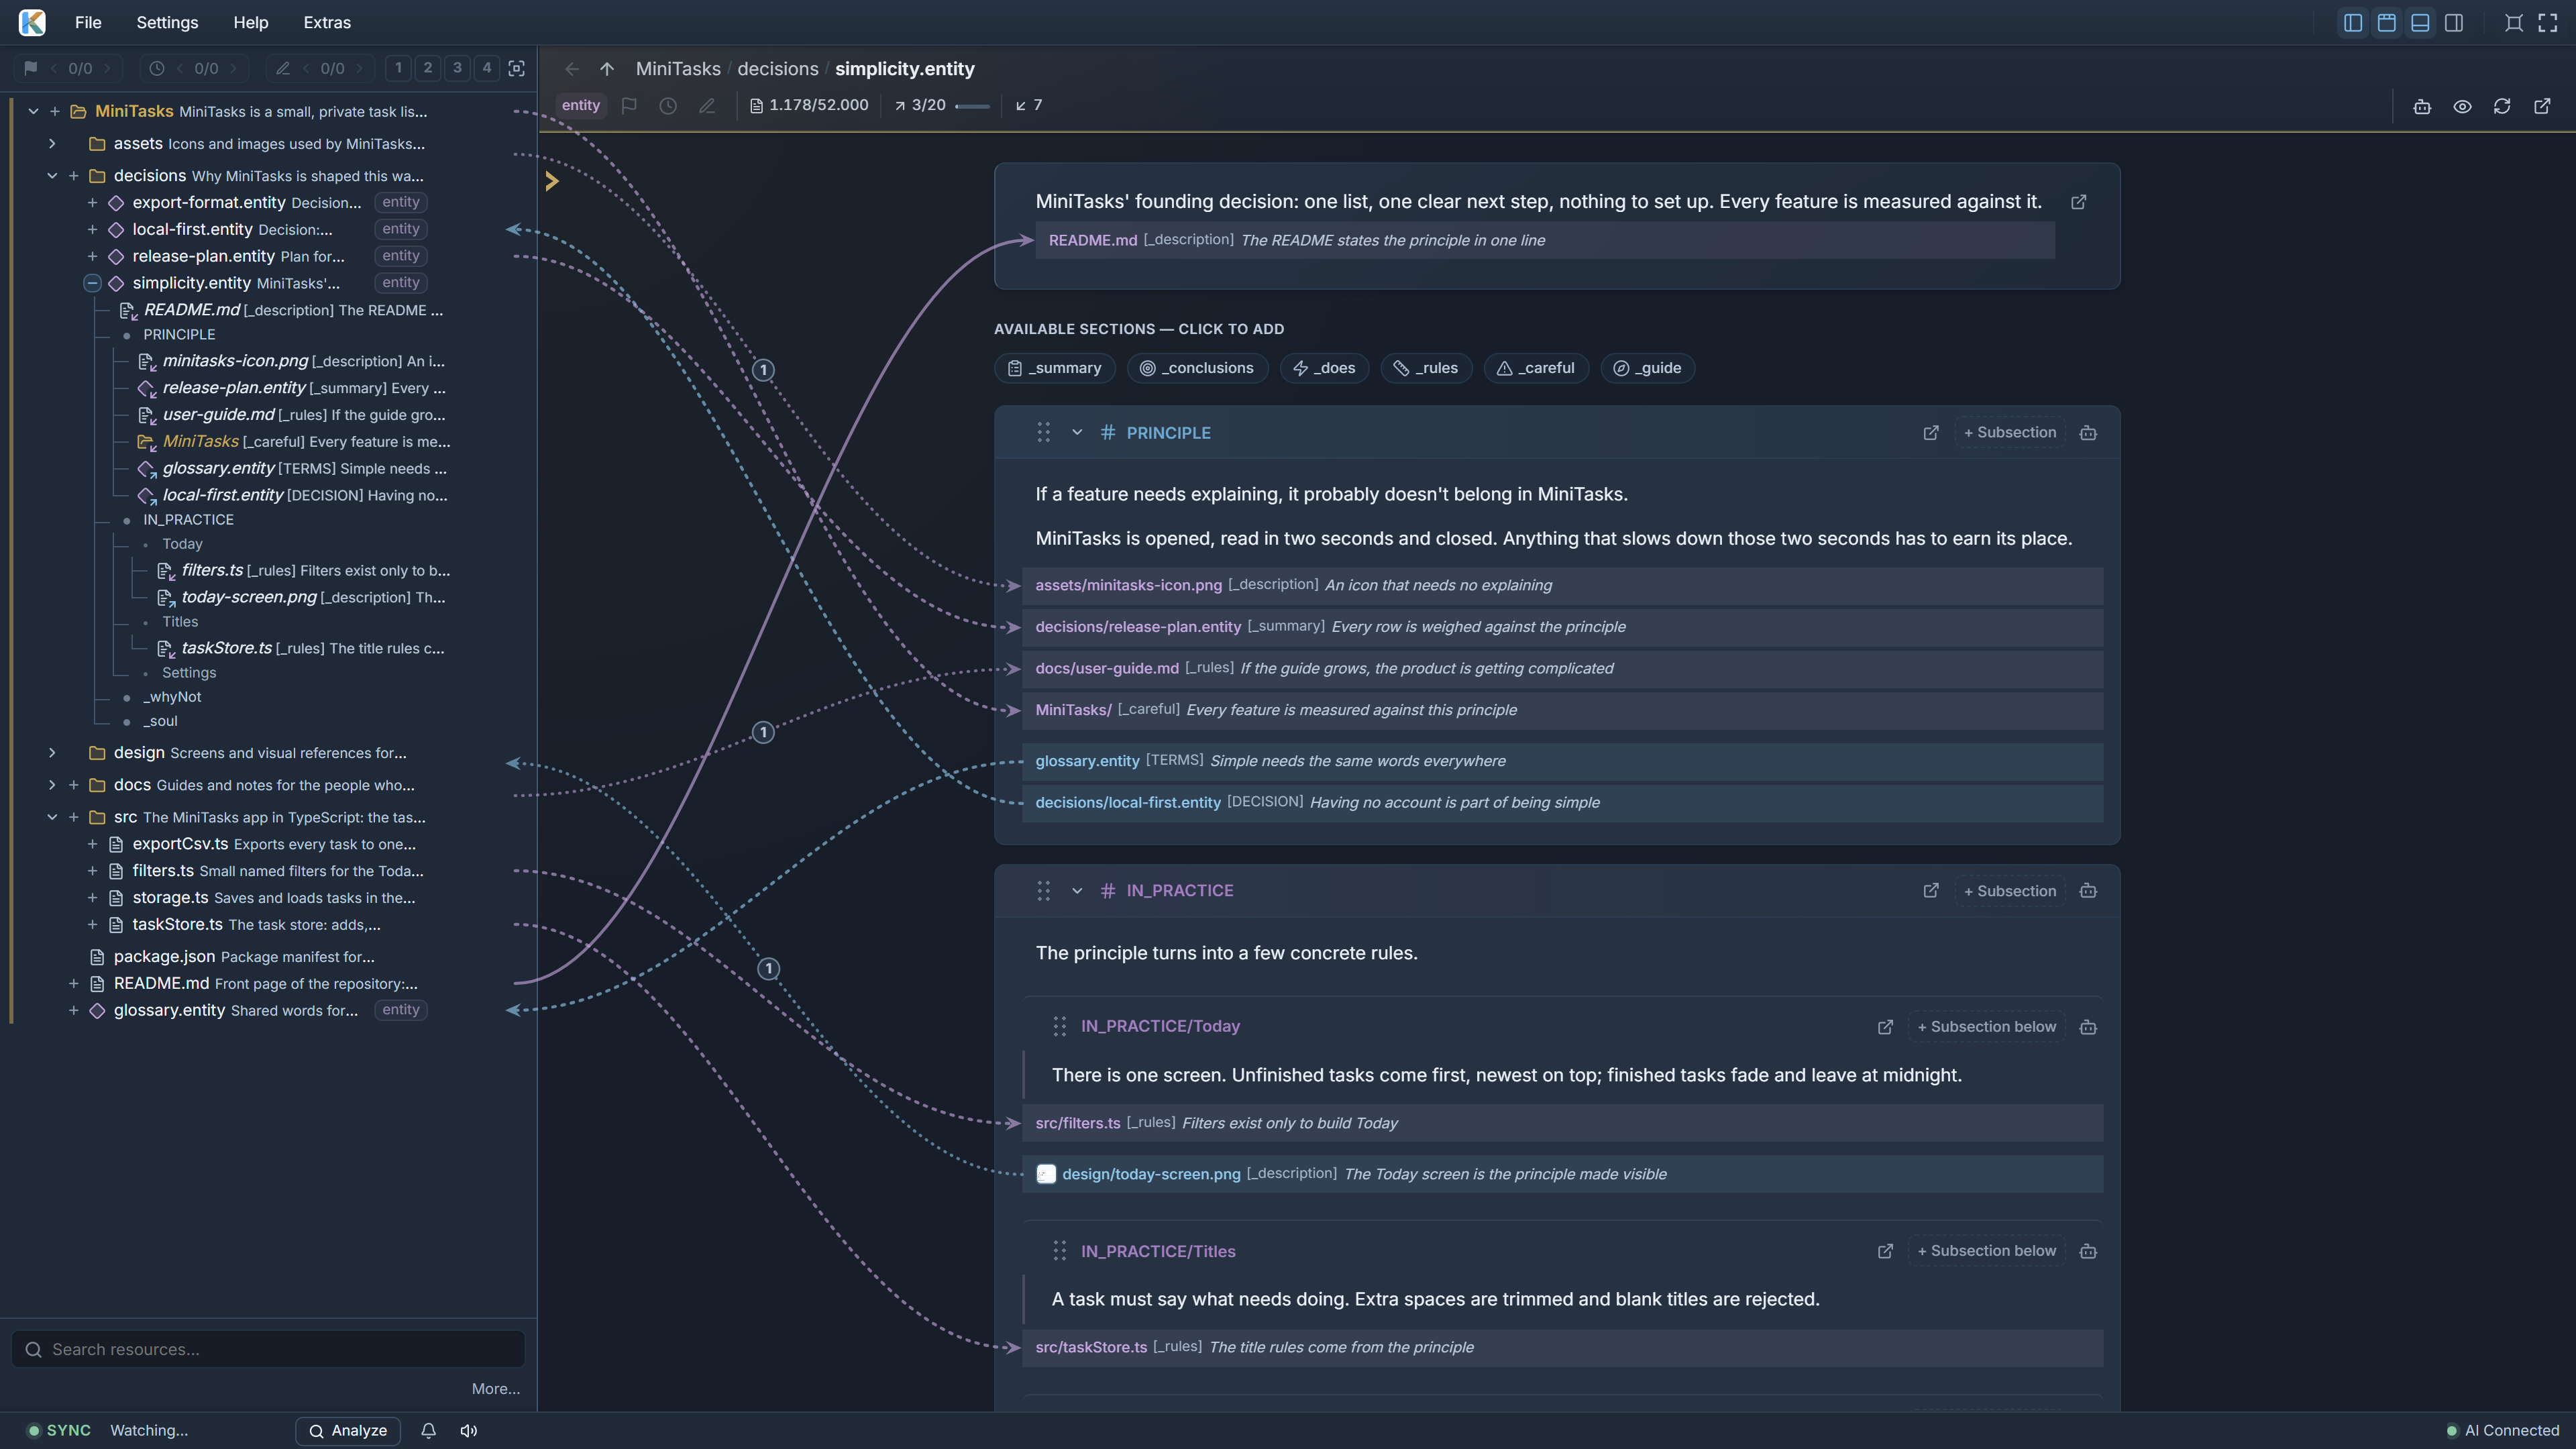Click the pencil edit icon beside entity badge

tap(707, 105)
